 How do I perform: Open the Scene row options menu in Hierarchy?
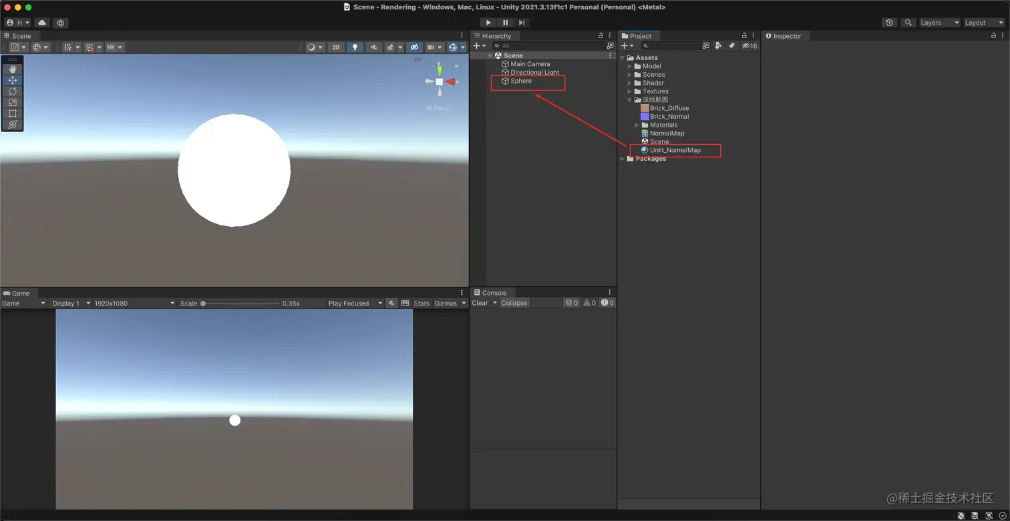point(610,55)
